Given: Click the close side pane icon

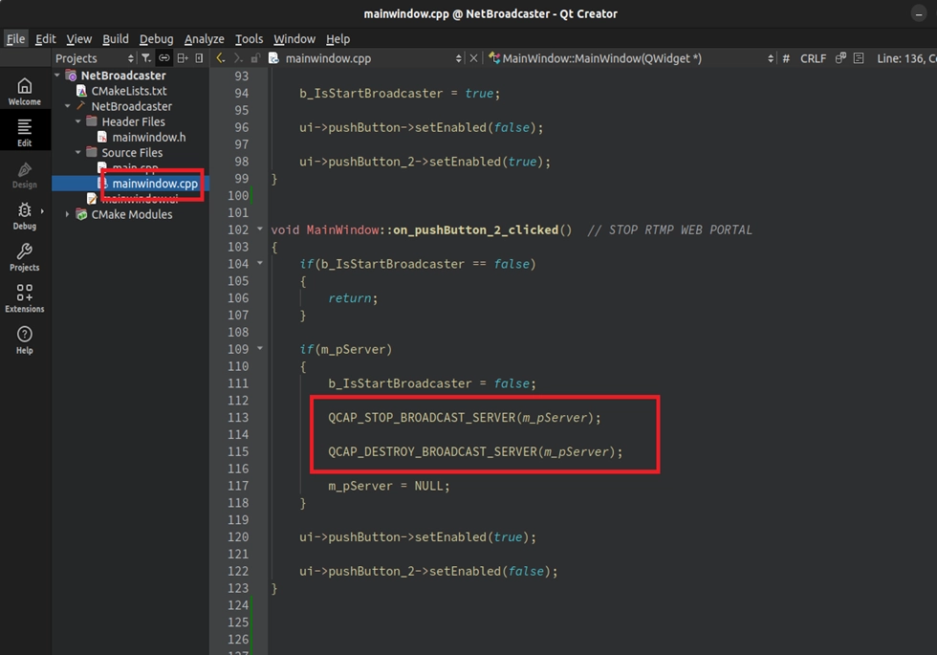Looking at the screenshot, I should (199, 58).
